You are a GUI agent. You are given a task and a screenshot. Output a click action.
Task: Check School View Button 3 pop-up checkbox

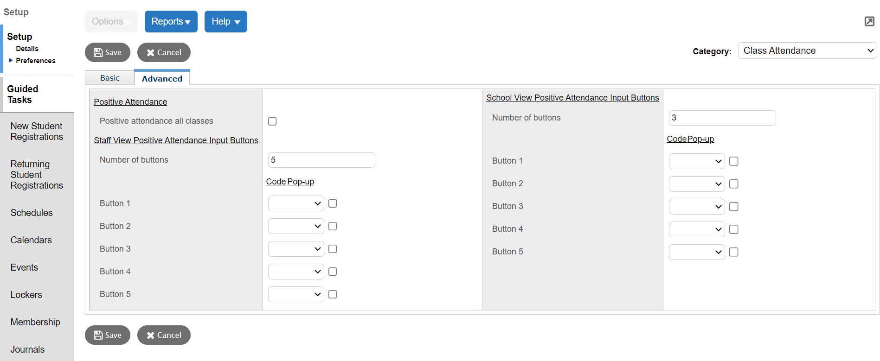tap(734, 207)
